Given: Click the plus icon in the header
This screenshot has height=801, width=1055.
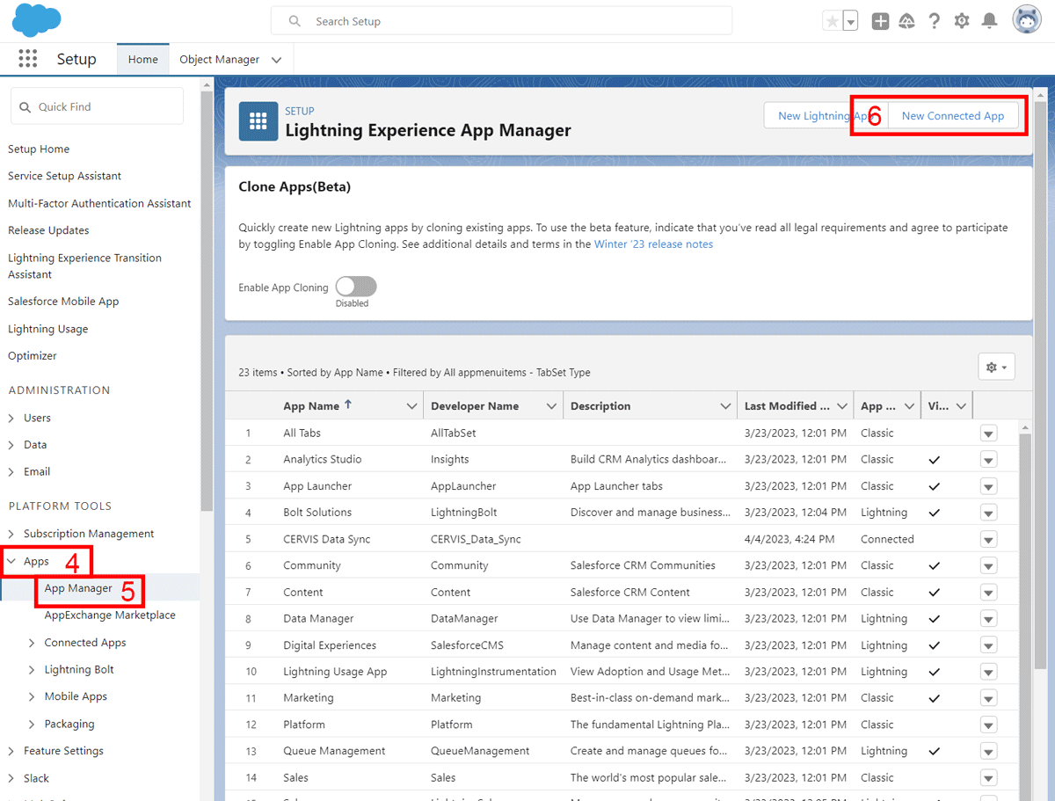Looking at the screenshot, I should [880, 20].
